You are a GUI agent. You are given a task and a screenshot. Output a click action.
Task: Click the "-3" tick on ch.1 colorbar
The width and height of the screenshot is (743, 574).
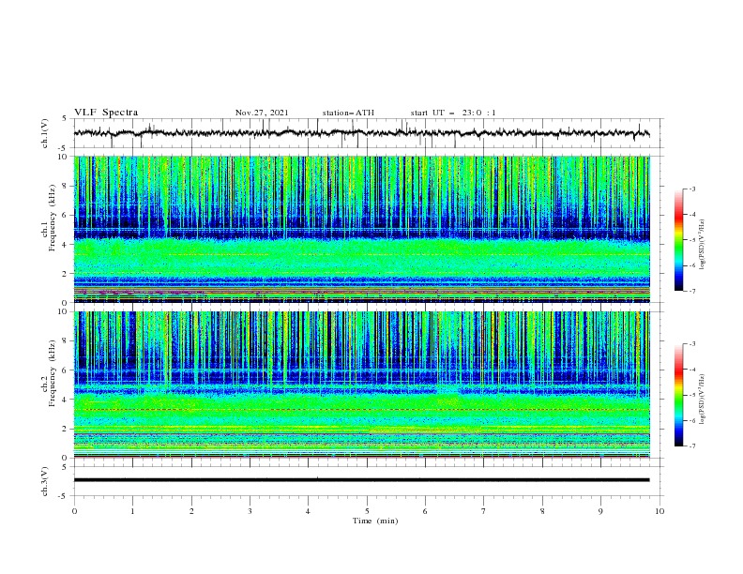click(x=692, y=189)
